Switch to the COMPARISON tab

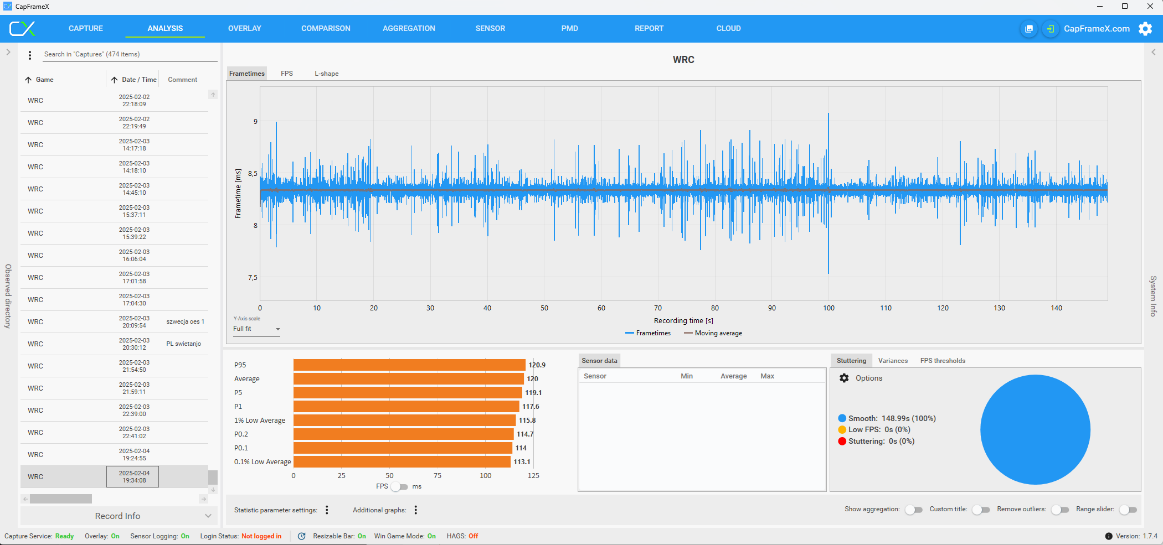click(326, 28)
